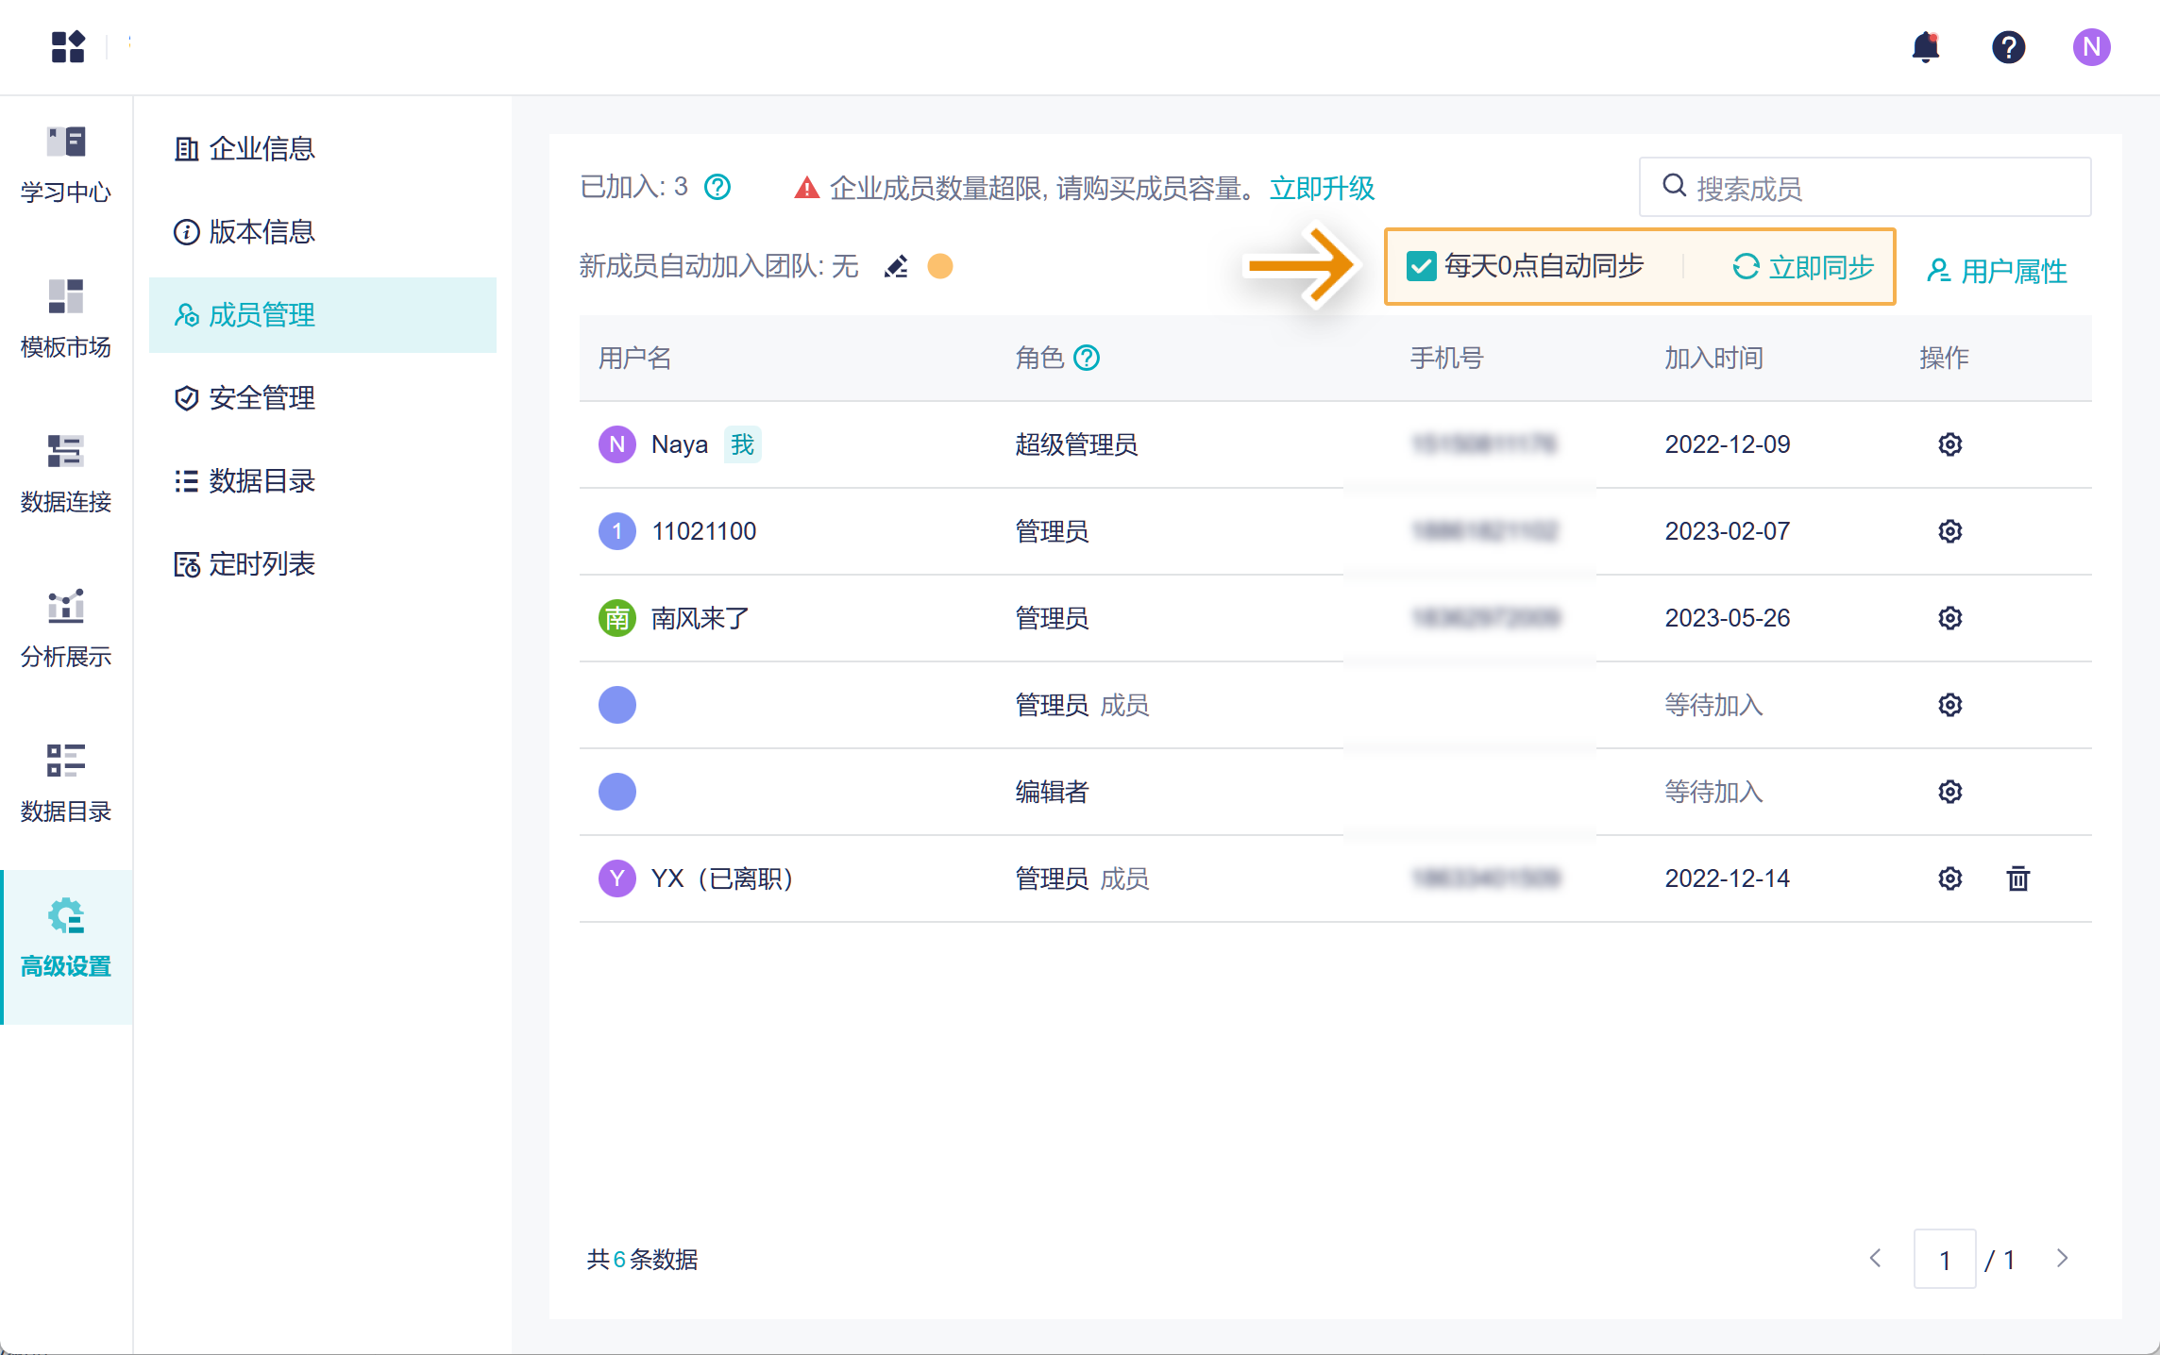
Task: Go to previous page arrow
Action: coord(1876,1259)
